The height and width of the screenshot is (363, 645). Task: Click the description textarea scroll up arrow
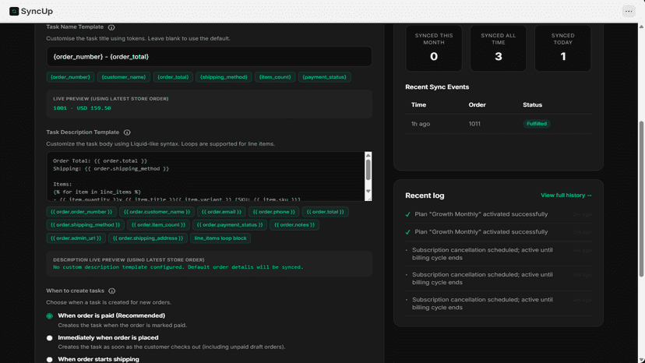(368, 156)
